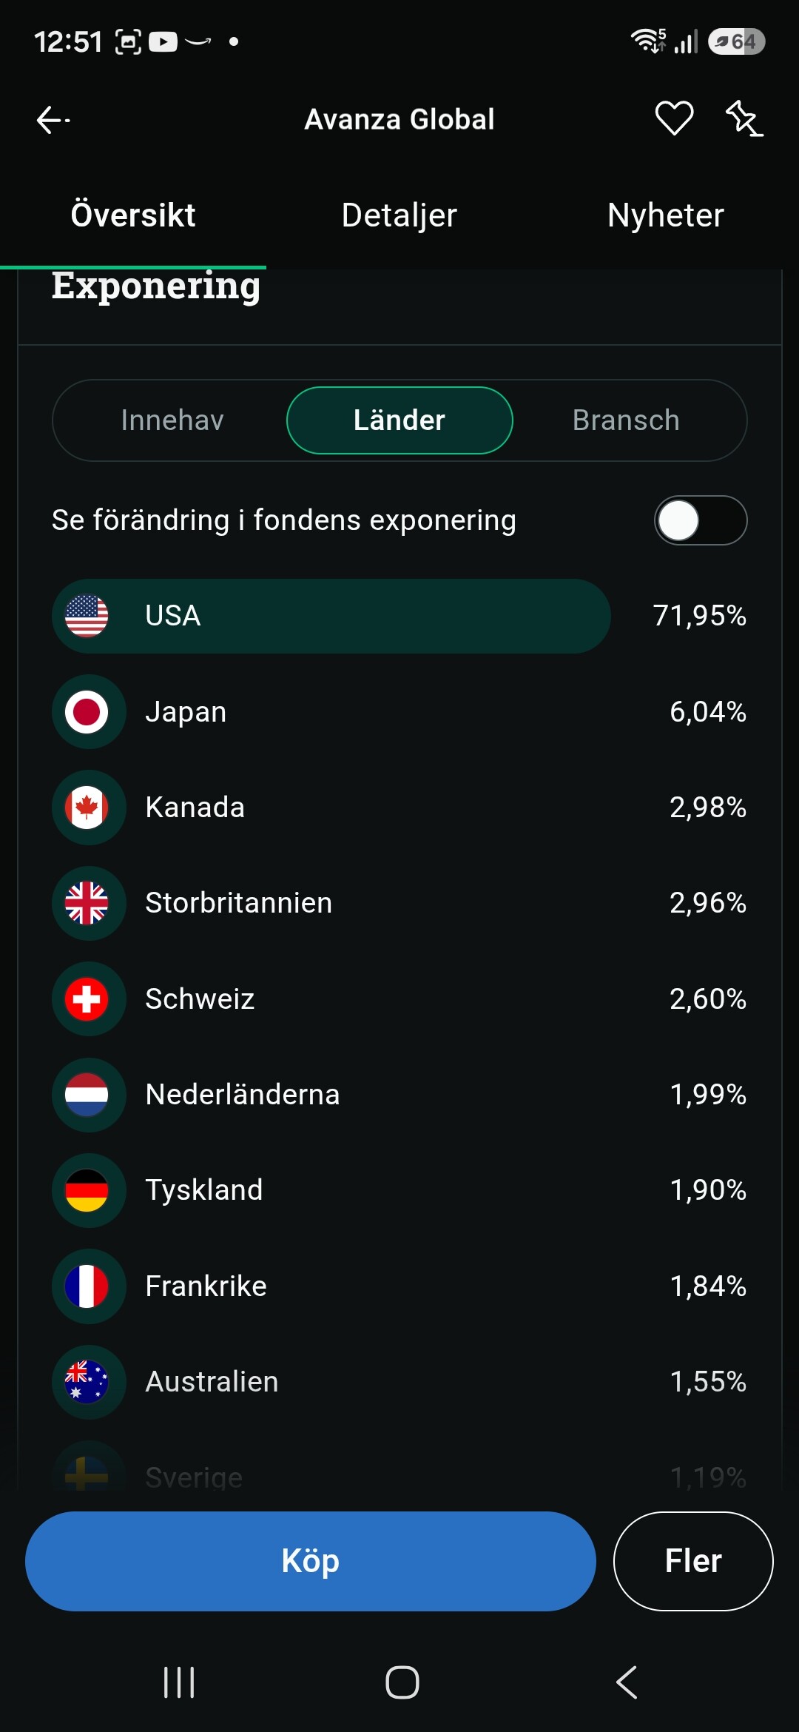Open the Fler options menu
This screenshot has width=799, height=1732.
click(693, 1561)
